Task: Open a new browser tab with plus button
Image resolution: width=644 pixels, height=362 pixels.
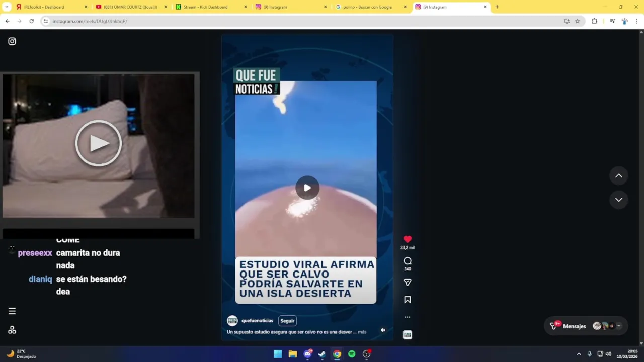Action: click(497, 7)
